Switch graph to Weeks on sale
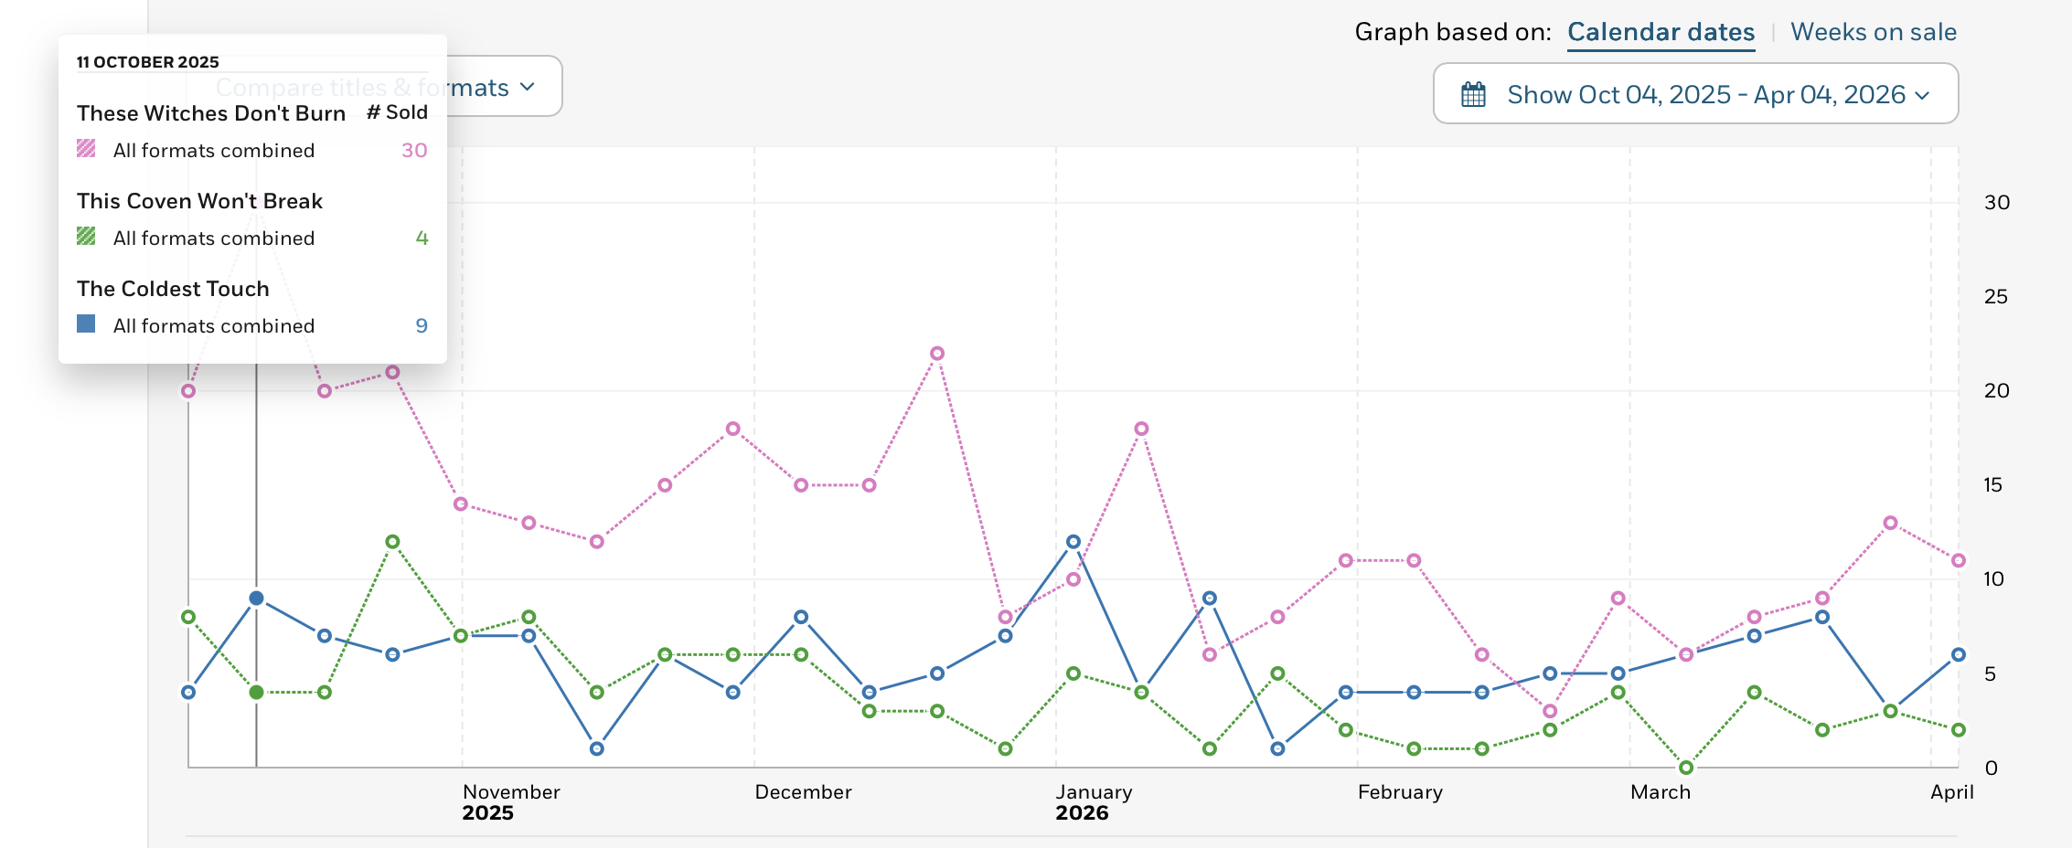 coord(1873,32)
